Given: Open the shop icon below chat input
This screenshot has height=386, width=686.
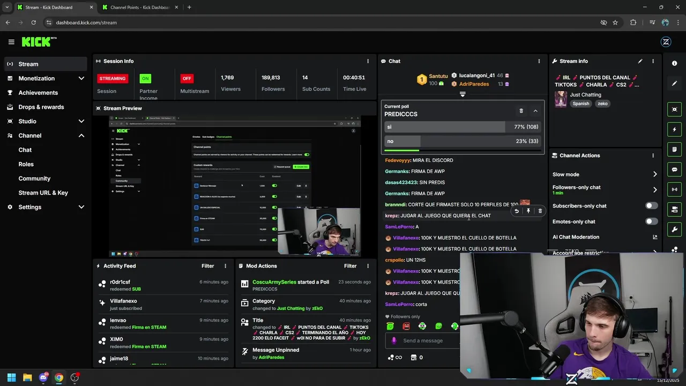Looking at the screenshot, I should [414, 358].
